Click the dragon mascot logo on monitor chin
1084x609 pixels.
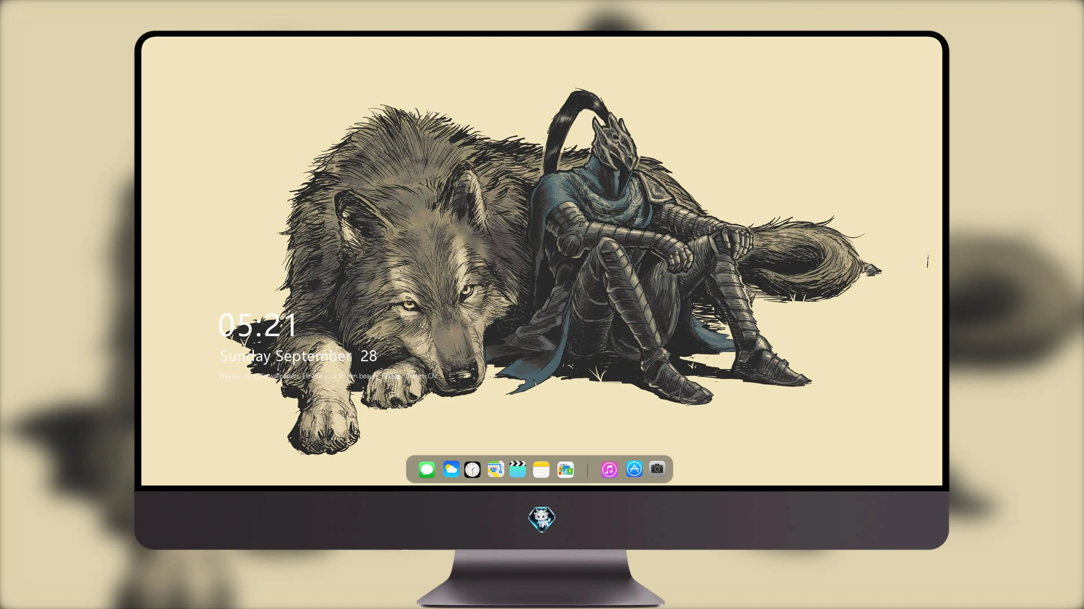click(x=542, y=519)
